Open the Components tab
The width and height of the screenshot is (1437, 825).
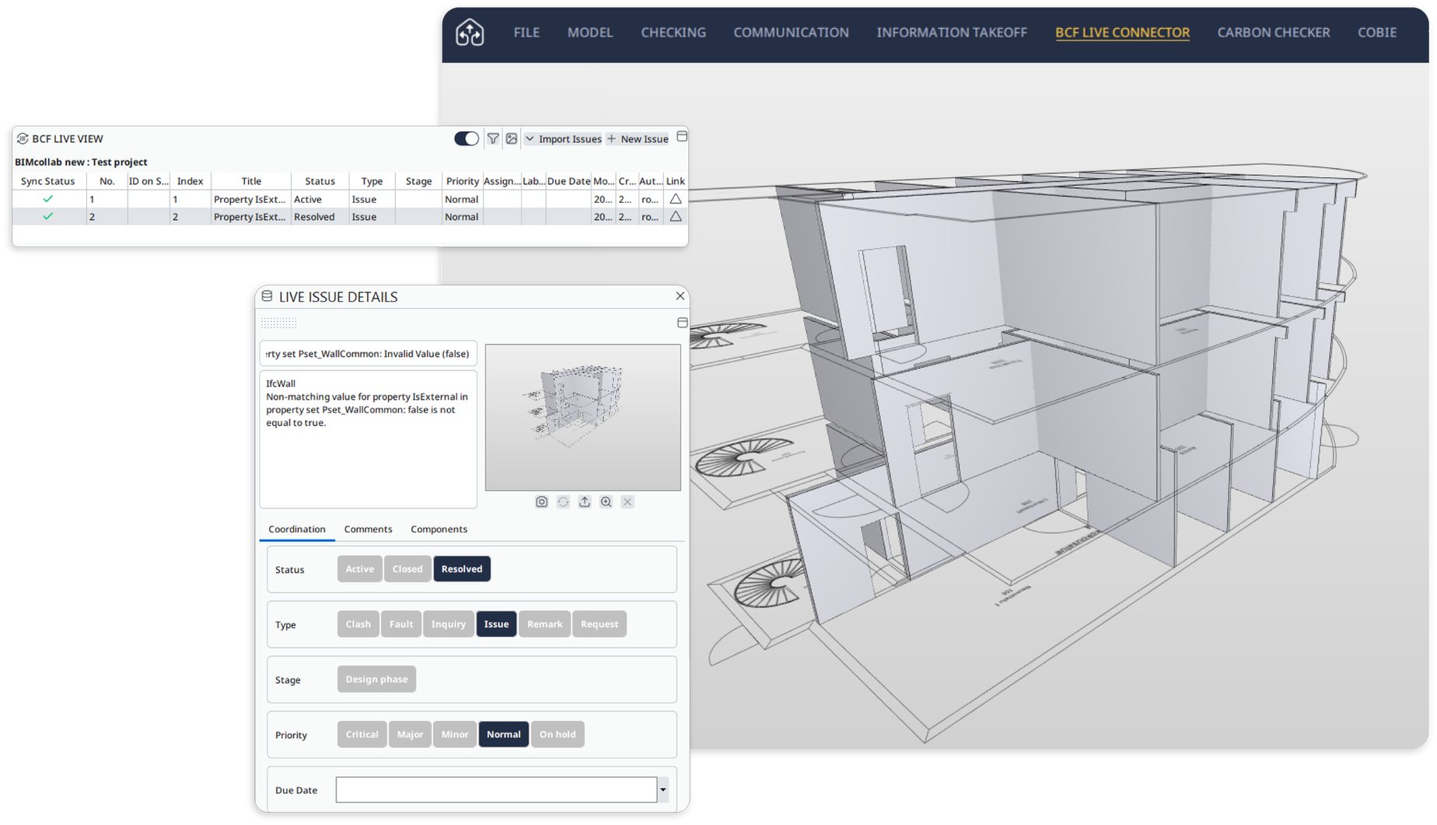(439, 529)
